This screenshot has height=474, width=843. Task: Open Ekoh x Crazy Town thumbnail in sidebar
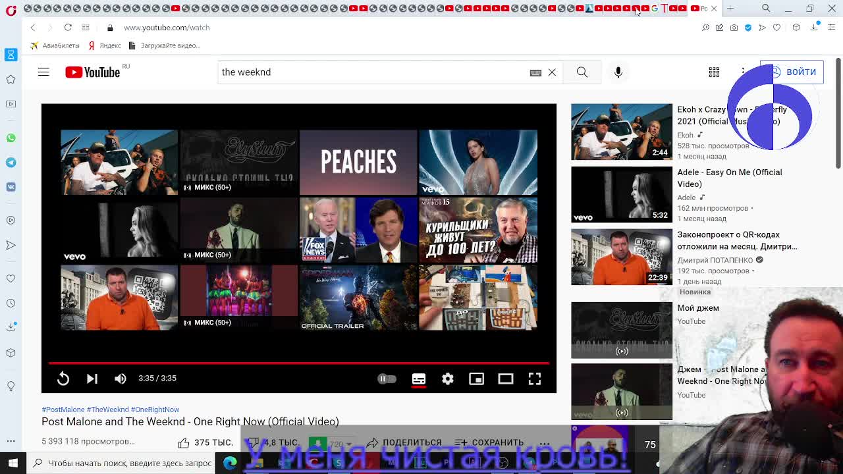[622, 132]
